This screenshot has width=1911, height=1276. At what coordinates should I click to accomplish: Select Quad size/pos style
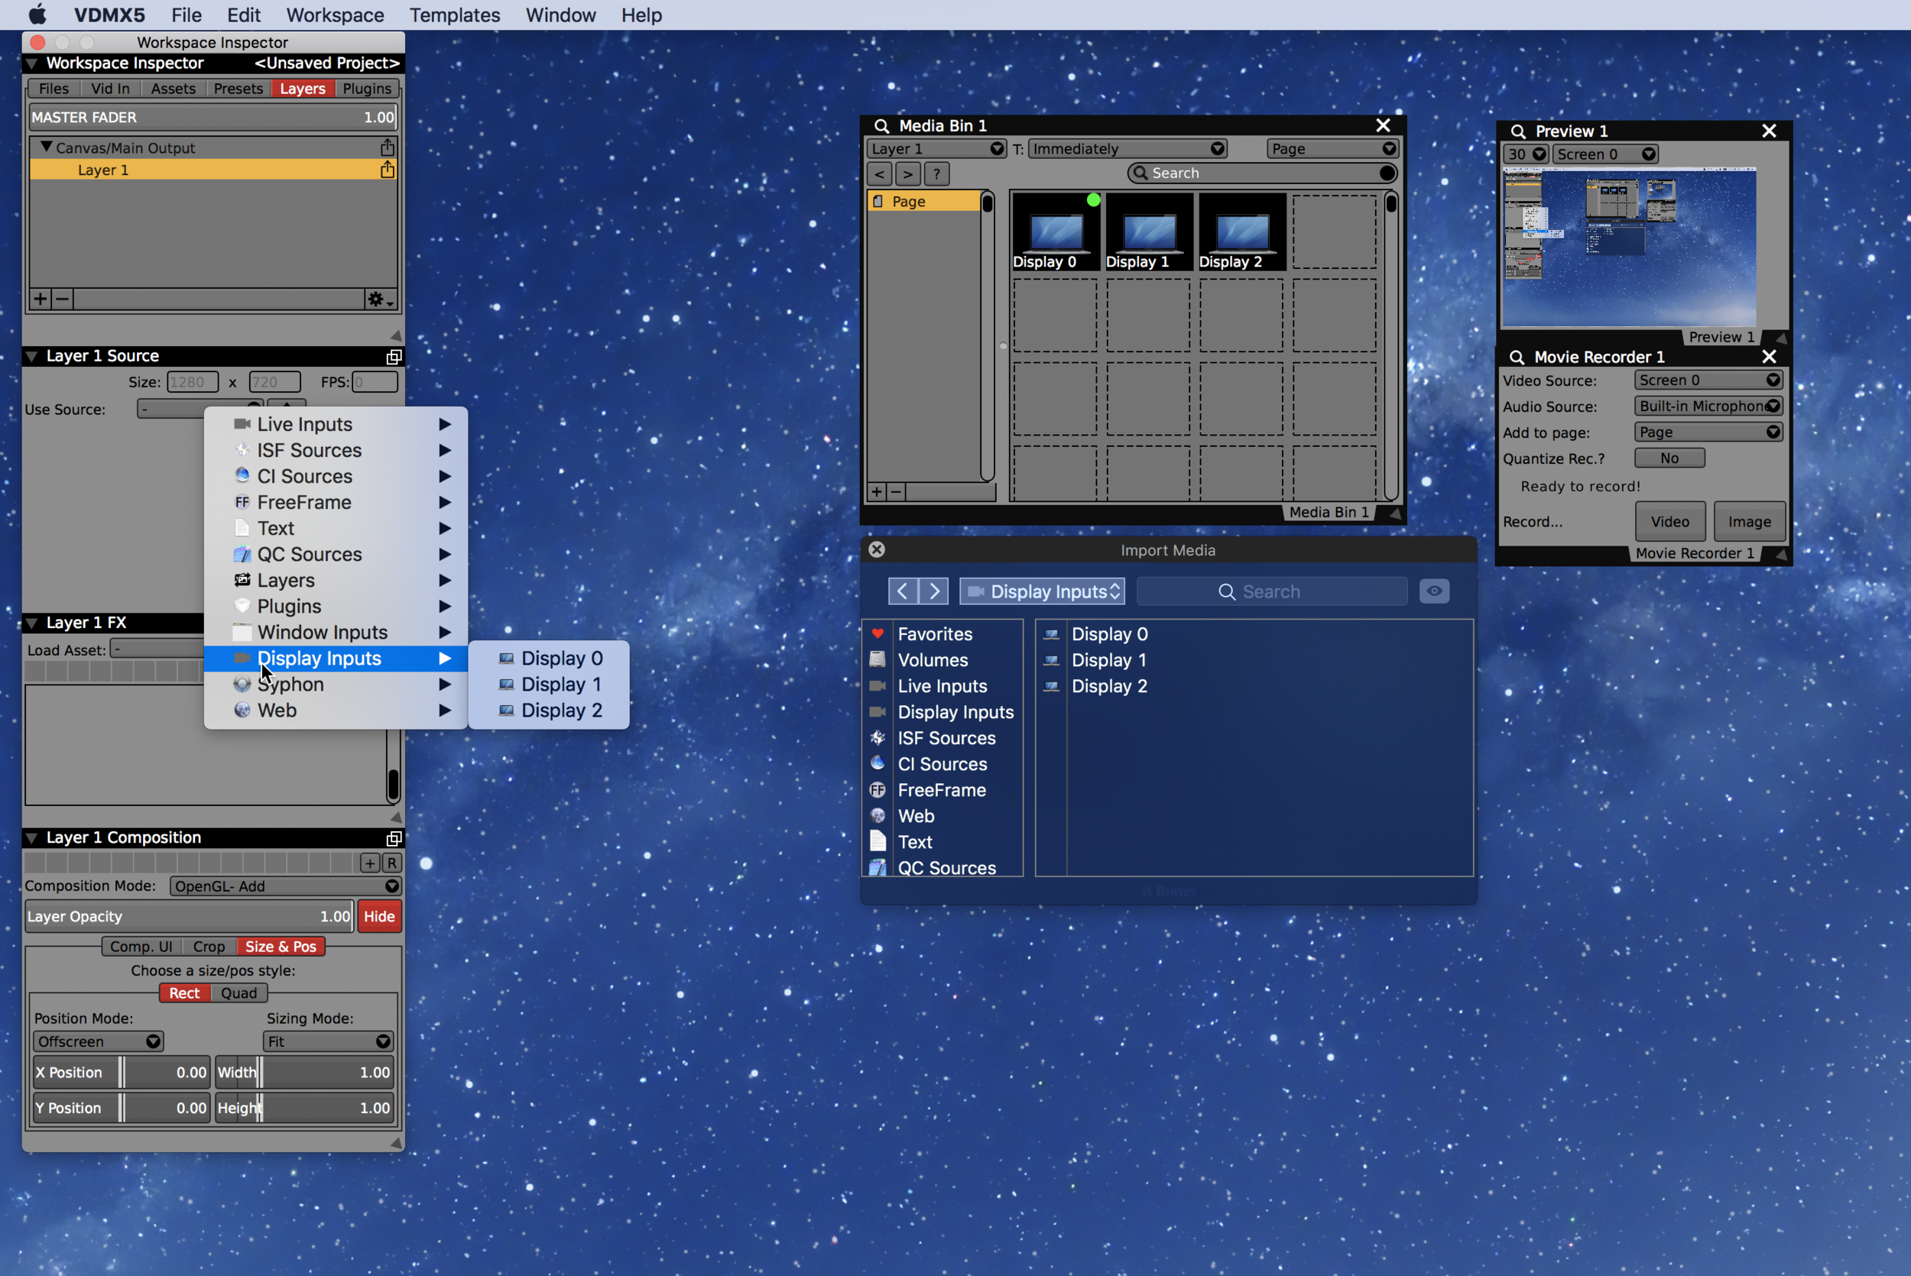[x=239, y=993]
